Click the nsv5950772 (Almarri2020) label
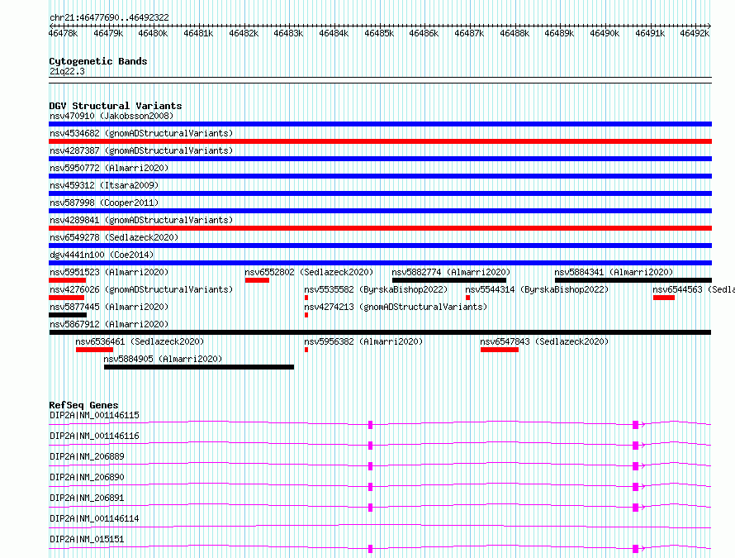The image size is (735, 558). 109,168
